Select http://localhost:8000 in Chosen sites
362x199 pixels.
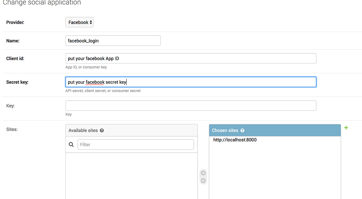(x=235, y=140)
